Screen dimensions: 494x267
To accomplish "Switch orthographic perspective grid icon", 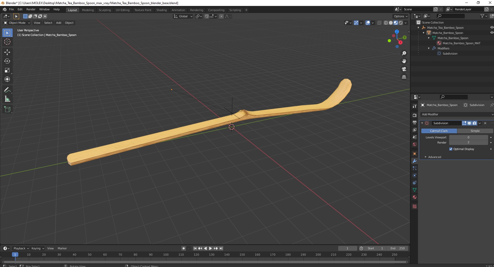I will click(404, 77).
